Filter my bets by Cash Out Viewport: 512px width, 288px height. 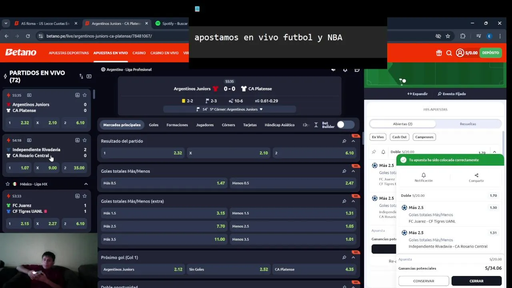click(x=399, y=137)
